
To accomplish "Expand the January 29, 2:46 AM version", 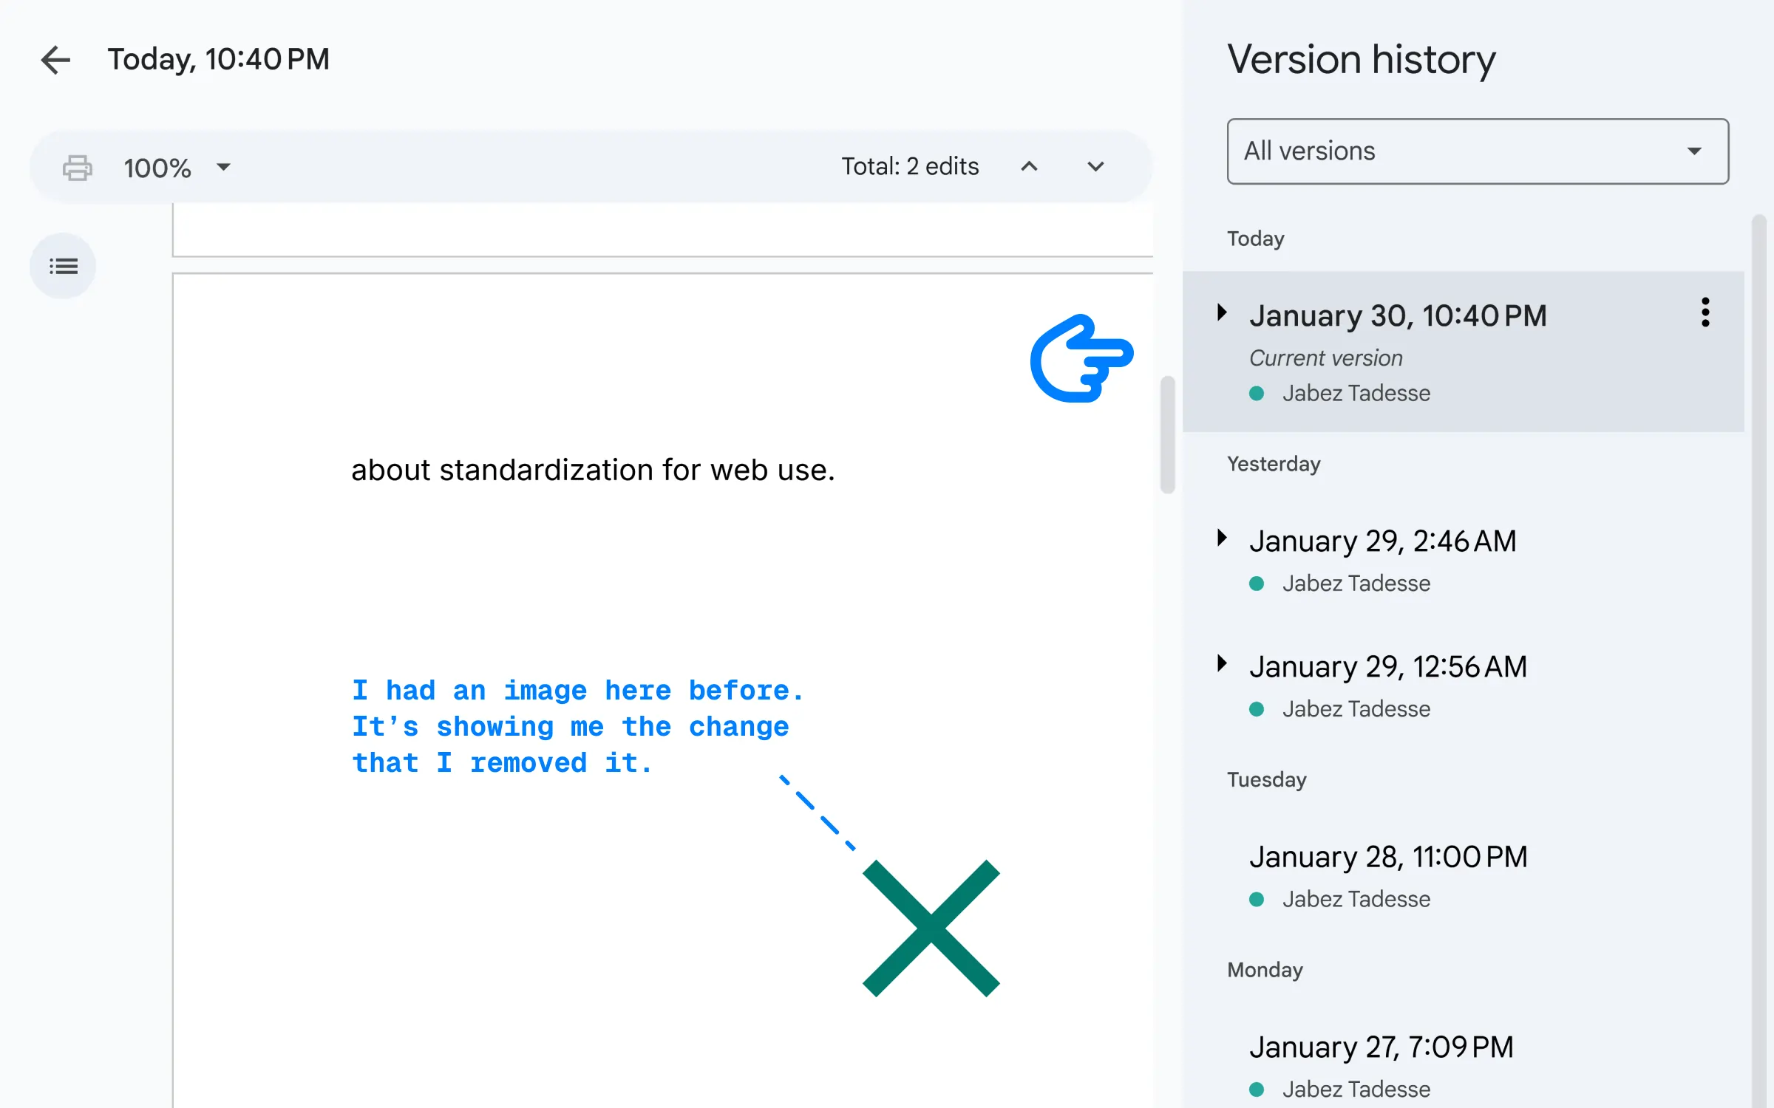I will click(1223, 538).
